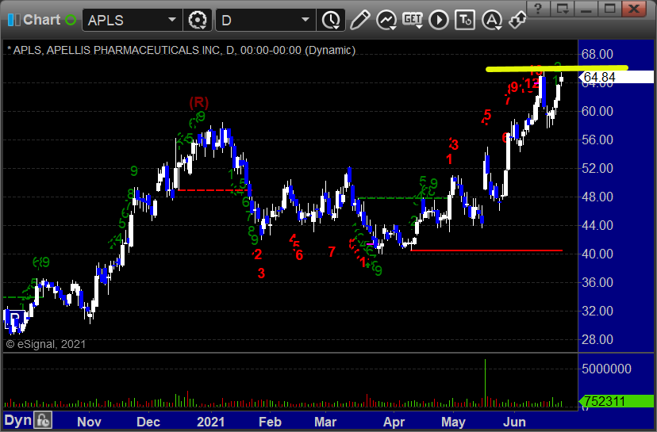Click the 68.00 price axis label

(597, 54)
